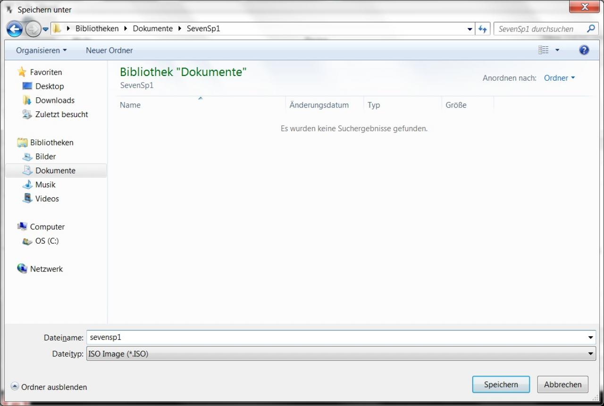Click the search magnifier icon
The width and height of the screenshot is (604, 406).
[591, 29]
